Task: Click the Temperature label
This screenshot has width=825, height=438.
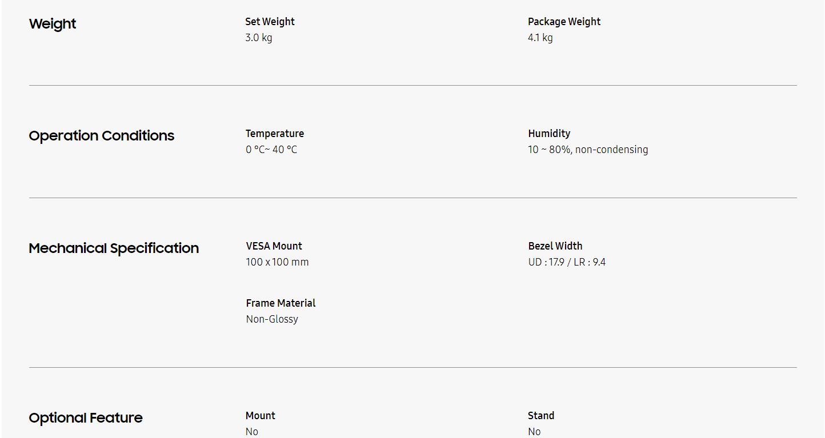Action: point(275,134)
